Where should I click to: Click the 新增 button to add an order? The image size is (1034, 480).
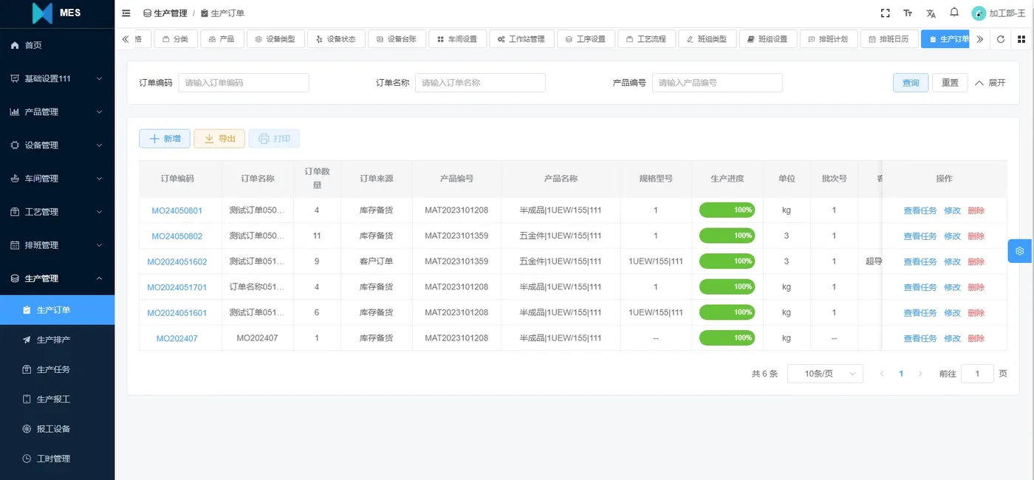coord(164,138)
